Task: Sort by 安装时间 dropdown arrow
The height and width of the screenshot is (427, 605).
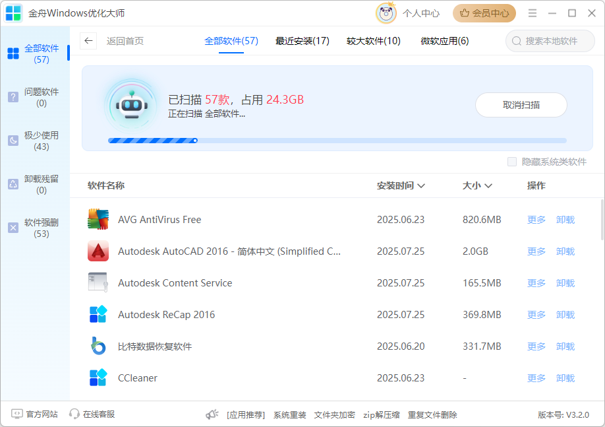Action: coord(421,186)
